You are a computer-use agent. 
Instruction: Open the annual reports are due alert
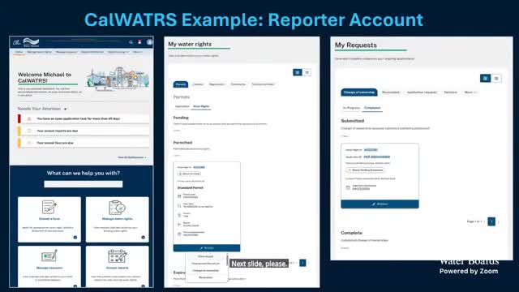point(84,131)
